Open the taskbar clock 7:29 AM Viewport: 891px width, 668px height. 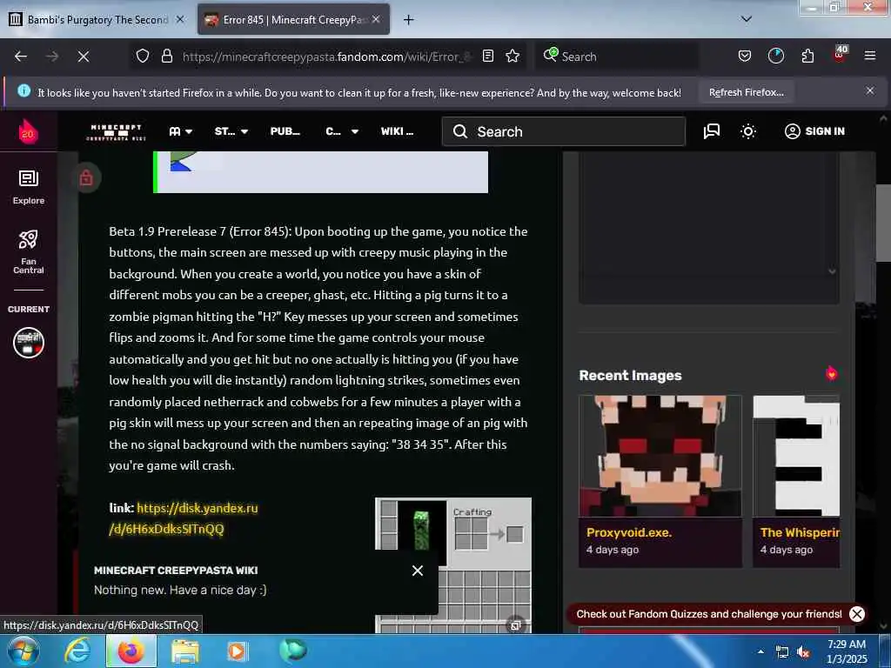(846, 651)
